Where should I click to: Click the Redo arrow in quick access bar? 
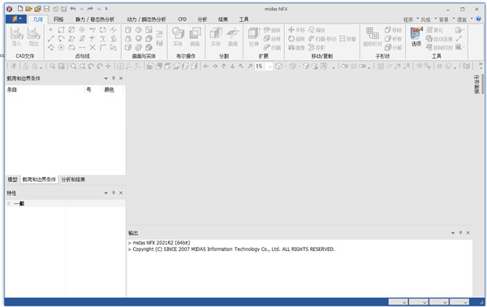coord(90,9)
